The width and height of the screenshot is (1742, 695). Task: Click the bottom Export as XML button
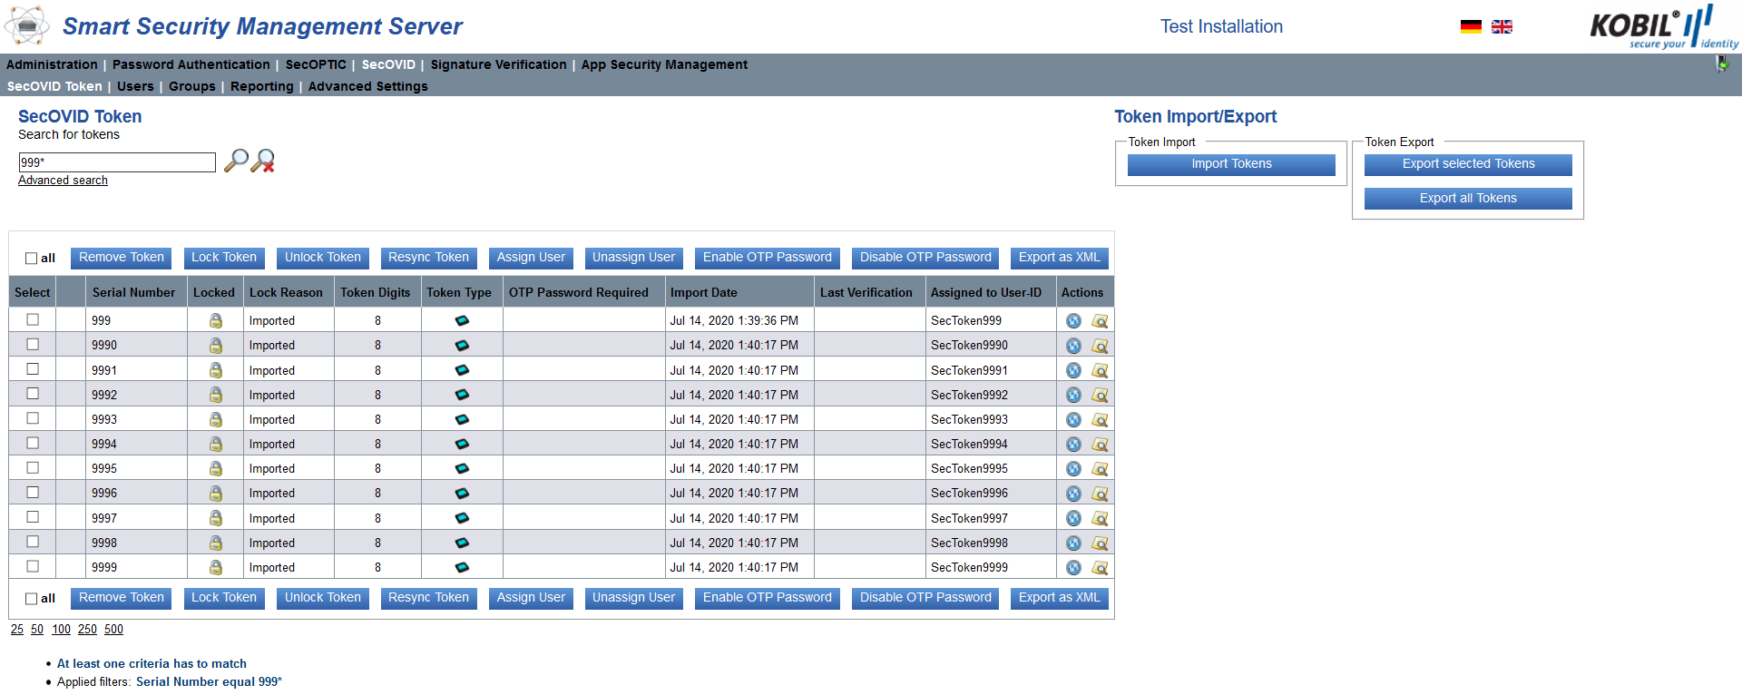tap(1060, 598)
